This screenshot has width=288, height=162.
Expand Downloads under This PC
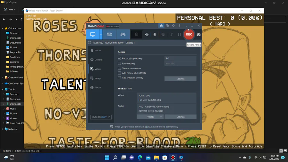click(4, 104)
